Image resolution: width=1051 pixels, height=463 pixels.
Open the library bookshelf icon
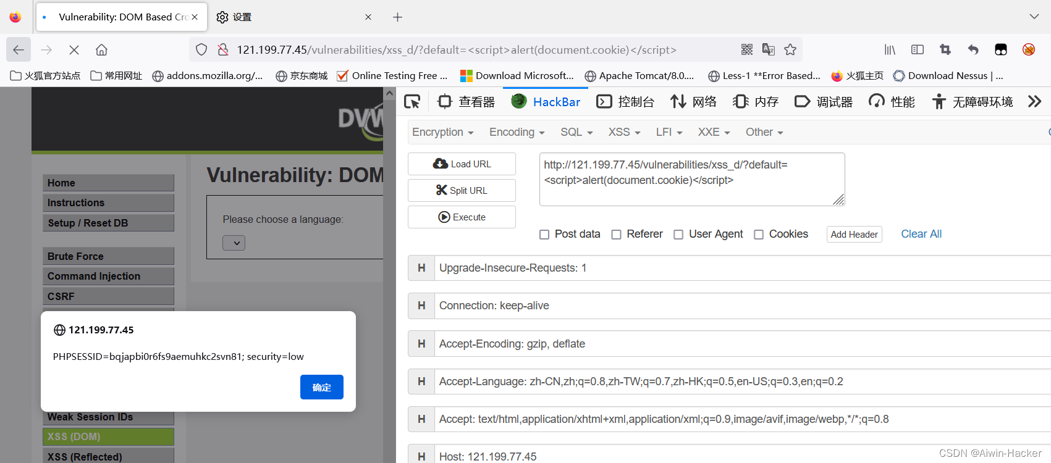click(x=890, y=49)
